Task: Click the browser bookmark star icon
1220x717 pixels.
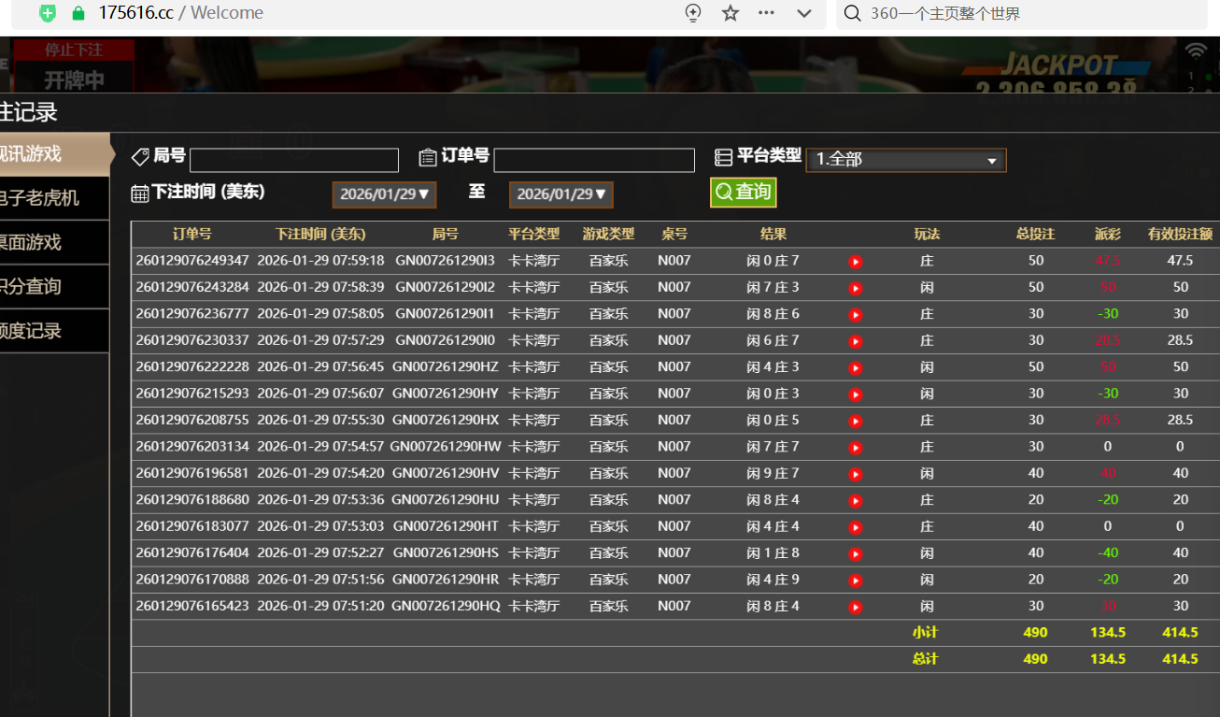Action: [731, 13]
